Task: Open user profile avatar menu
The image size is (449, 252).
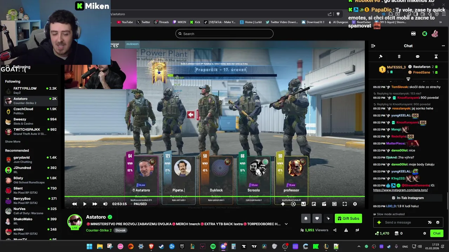Action: pyautogui.click(x=435, y=34)
